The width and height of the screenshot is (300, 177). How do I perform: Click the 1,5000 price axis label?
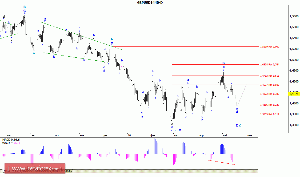[295, 60]
